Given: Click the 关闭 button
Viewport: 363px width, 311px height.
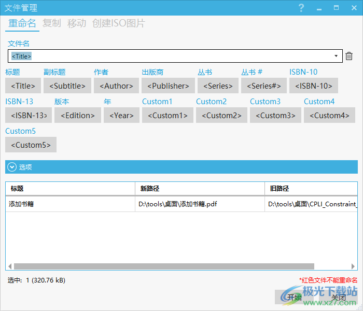Looking at the screenshot, I should point(339,297).
